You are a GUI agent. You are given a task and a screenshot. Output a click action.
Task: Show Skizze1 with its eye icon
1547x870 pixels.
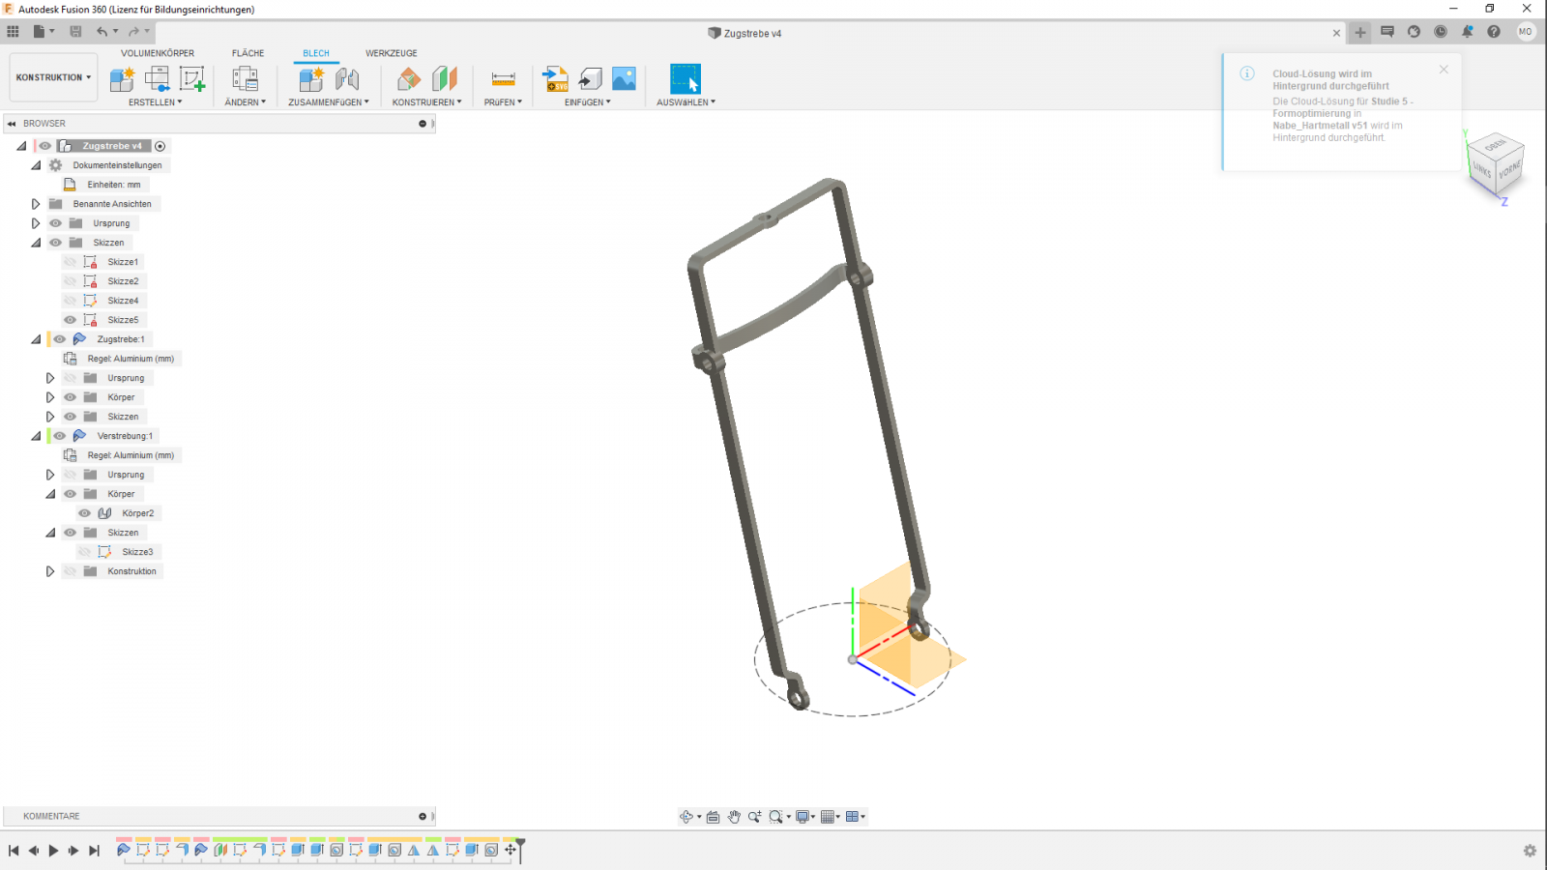[x=70, y=262]
